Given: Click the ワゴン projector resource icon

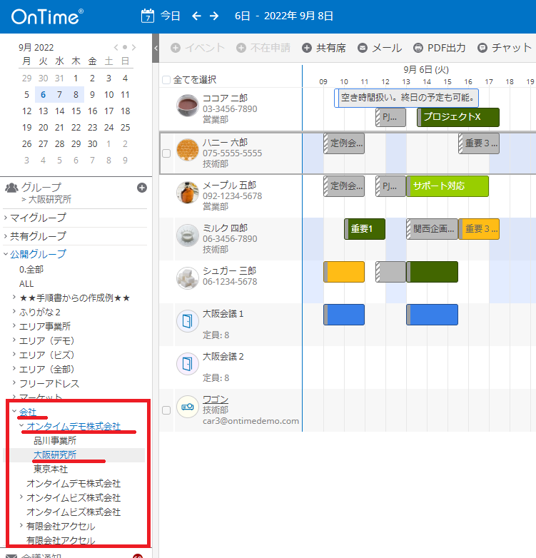Looking at the screenshot, I should pos(188,407).
